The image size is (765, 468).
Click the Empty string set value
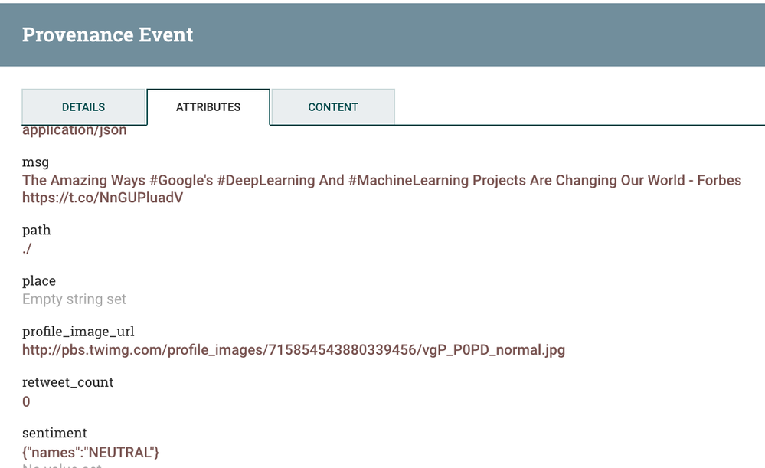[74, 299]
